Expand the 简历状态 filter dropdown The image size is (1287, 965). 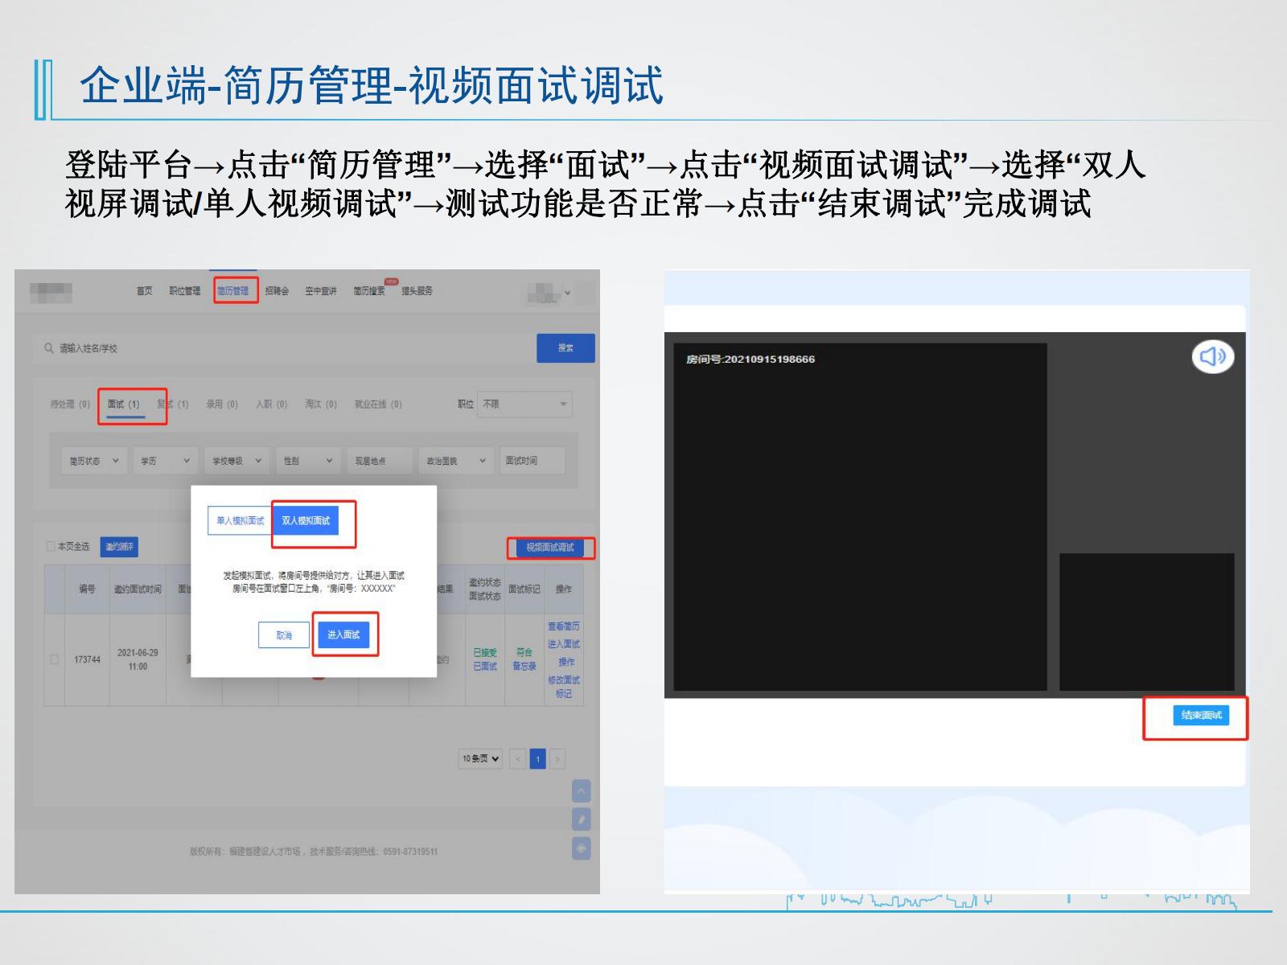coord(93,461)
